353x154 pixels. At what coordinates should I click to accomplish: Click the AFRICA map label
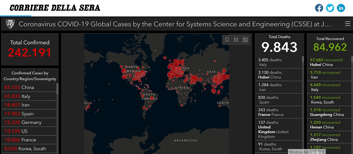click(x=182, y=88)
